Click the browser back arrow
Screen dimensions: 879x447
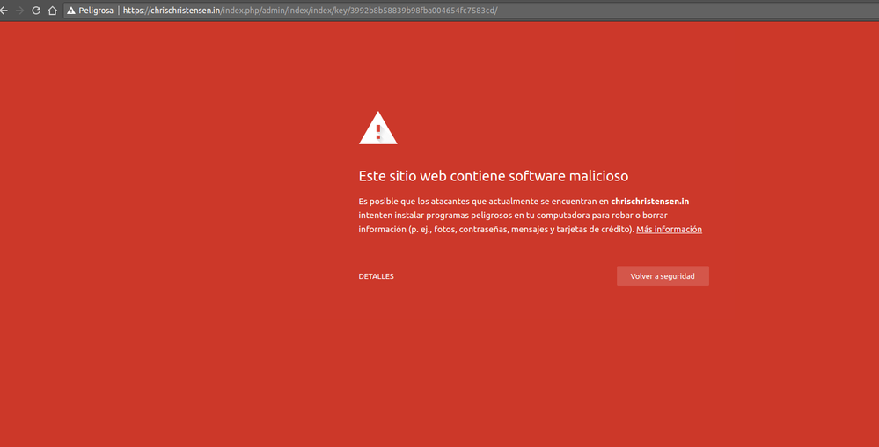point(4,11)
